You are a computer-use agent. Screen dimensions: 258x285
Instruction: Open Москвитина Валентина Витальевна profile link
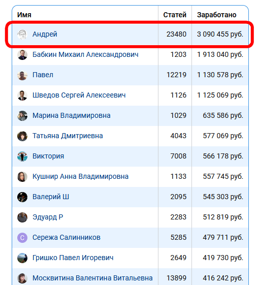tap(92, 278)
